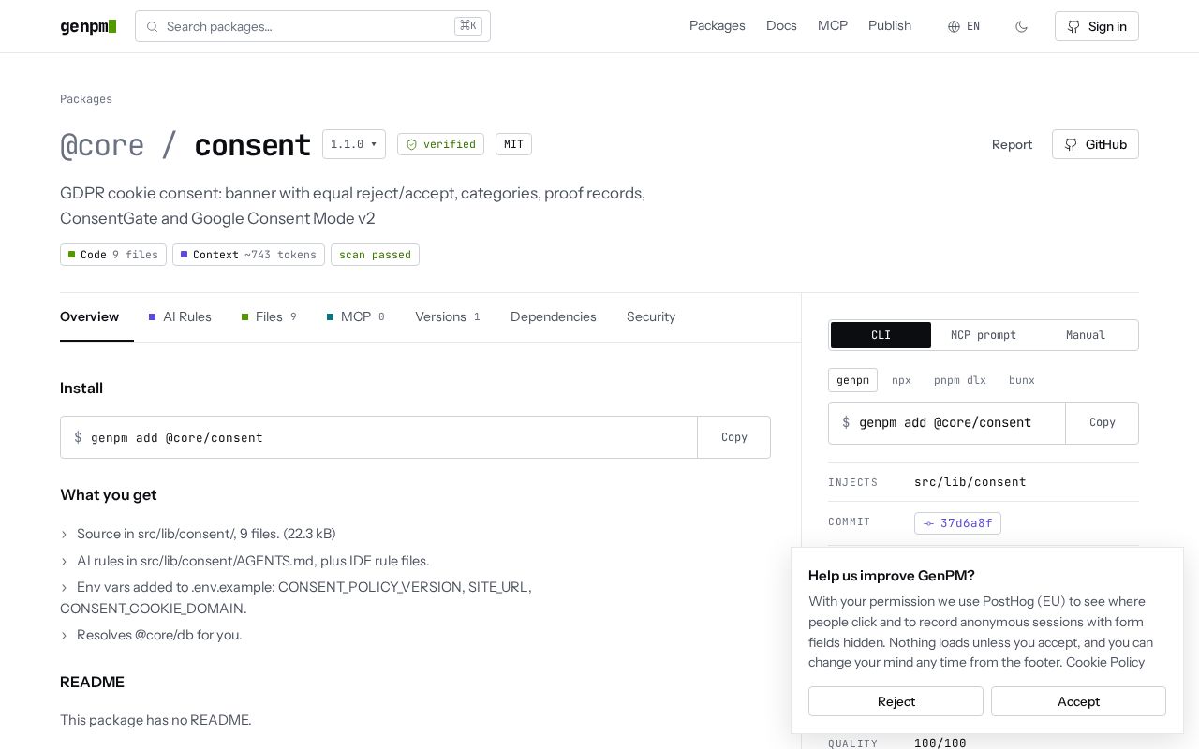Switch to the AI Rules tab

click(x=180, y=316)
